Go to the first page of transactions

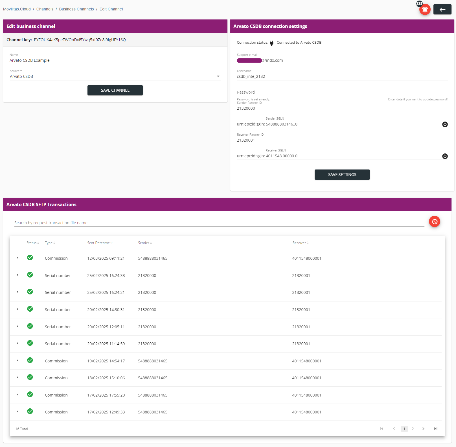click(x=382, y=429)
